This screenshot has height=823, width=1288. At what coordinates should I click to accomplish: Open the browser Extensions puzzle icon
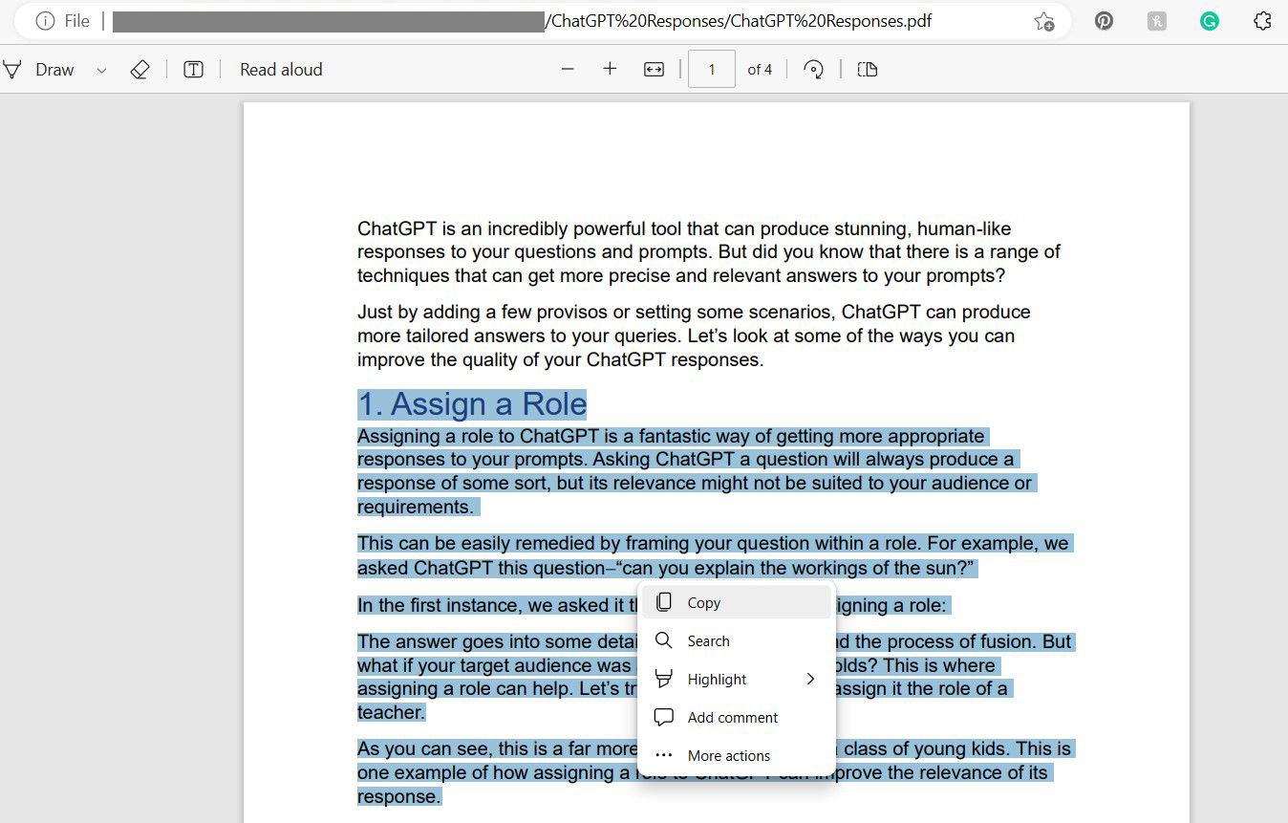(x=1262, y=20)
